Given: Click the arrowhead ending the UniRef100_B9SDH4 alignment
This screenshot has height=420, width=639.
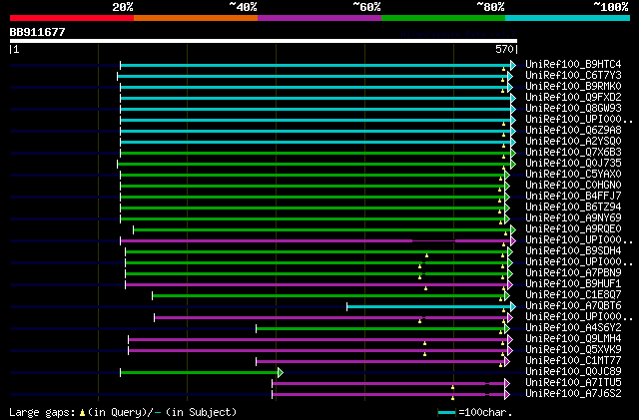Looking at the screenshot, I should point(510,251).
